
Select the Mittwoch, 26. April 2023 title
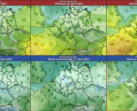pyautogui.click(x=69, y=4)
